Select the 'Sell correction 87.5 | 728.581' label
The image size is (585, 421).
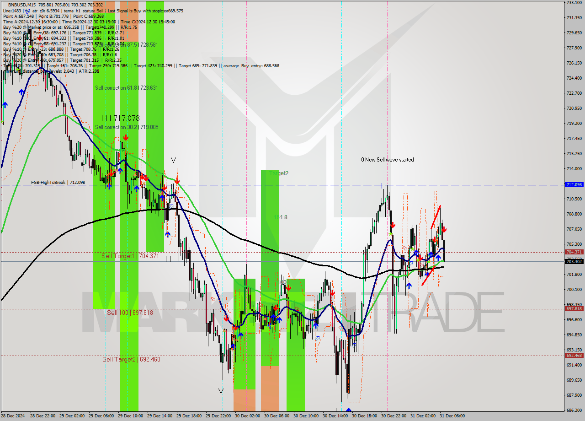click(x=127, y=44)
